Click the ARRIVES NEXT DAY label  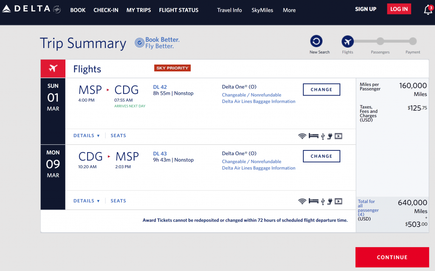click(130, 106)
